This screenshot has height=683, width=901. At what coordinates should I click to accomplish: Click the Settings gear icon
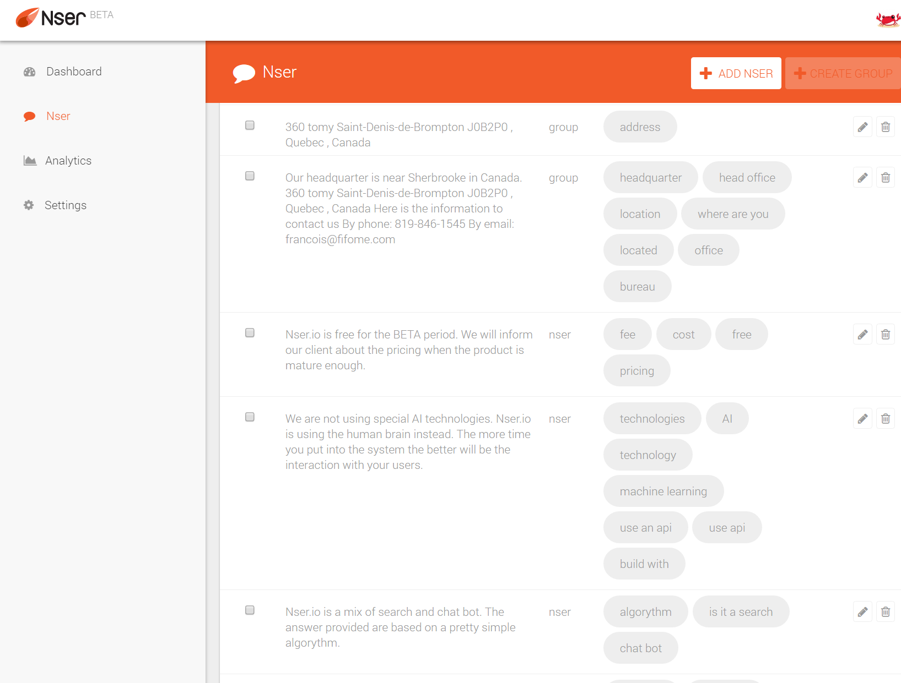click(29, 205)
